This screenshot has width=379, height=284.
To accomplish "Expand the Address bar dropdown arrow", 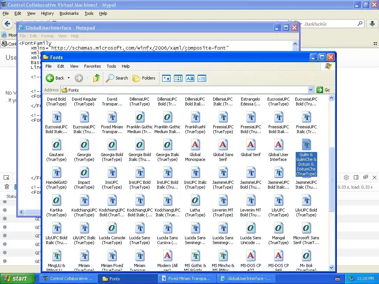I will coord(311,90).
